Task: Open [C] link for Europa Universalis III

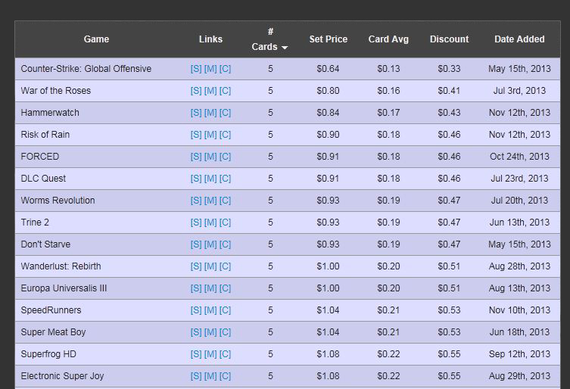Action: click(x=225, y=288)
